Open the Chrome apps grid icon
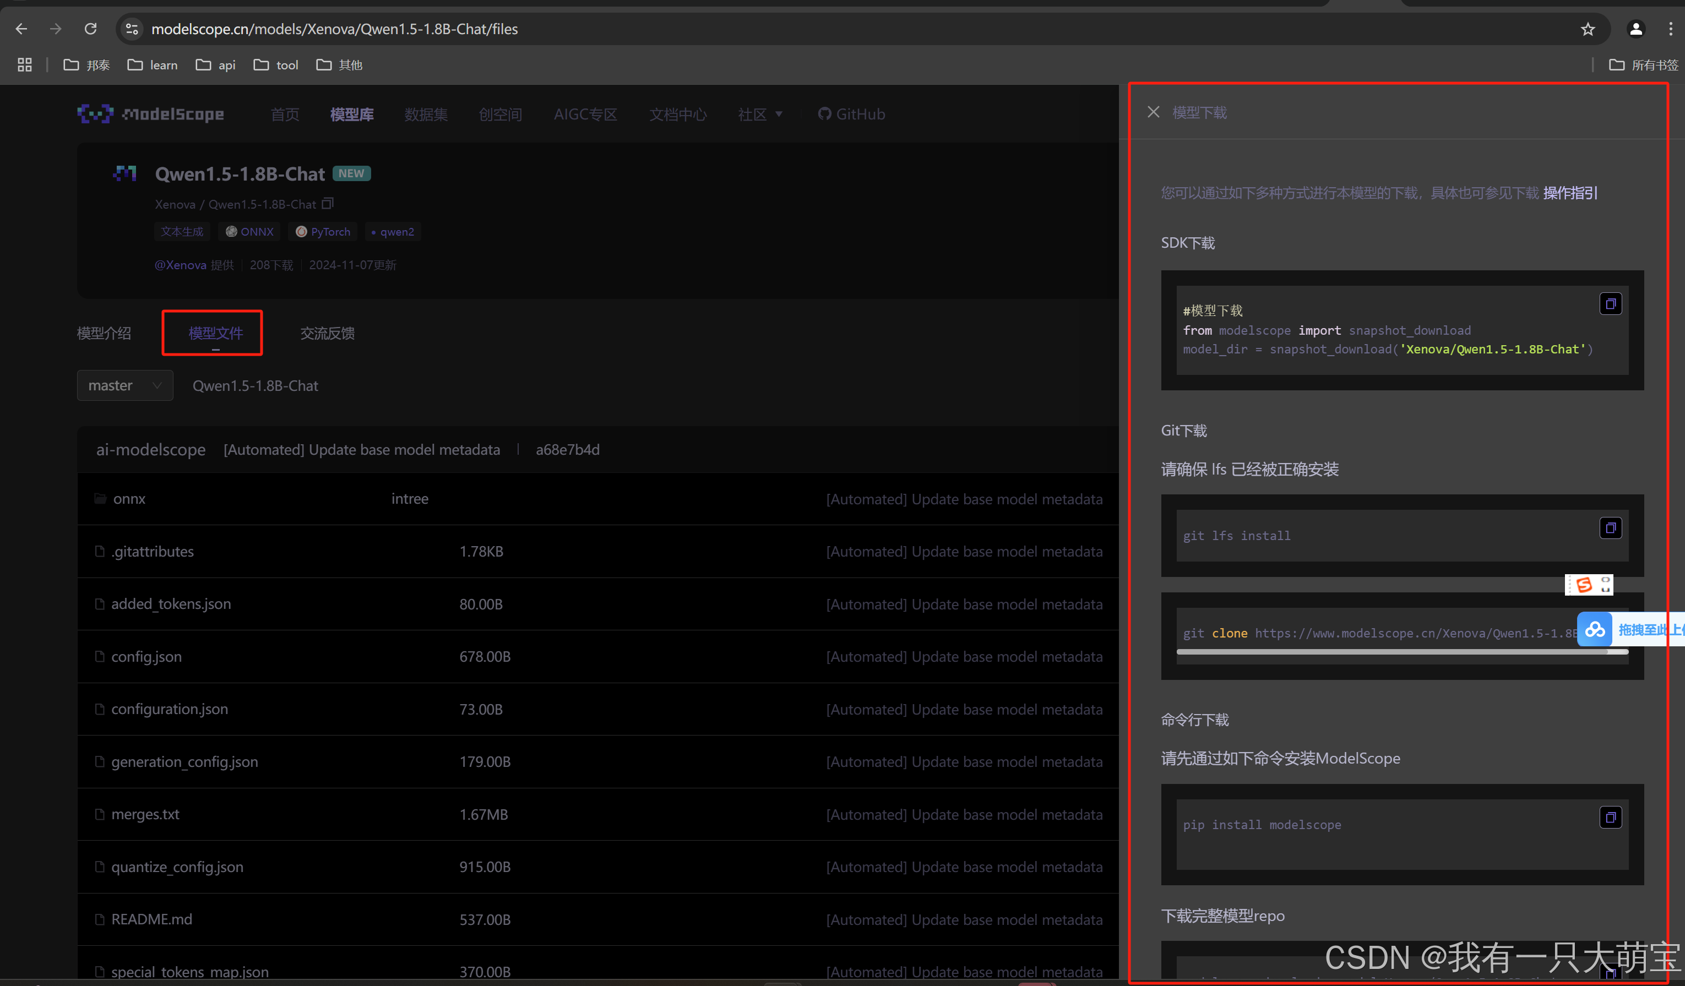The height and width of the screenshot is (986, 1685). click(25, 65)
